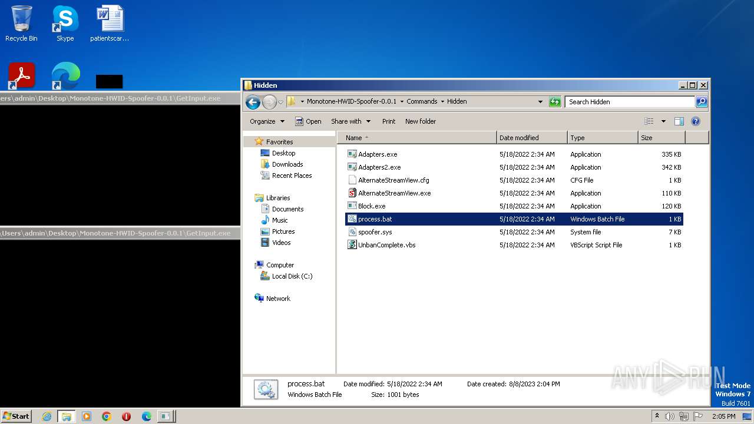The width and height of the screenshot is (754, 424).
Task: Select UnbanComplete.vbs file
Action: pyautogui.click(x=514, y=245)
